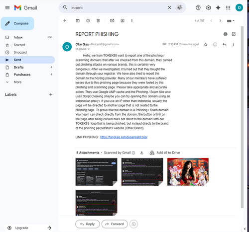Open More options in email toolbar
The height and width of the screenshot is (232, 249).
132,21
